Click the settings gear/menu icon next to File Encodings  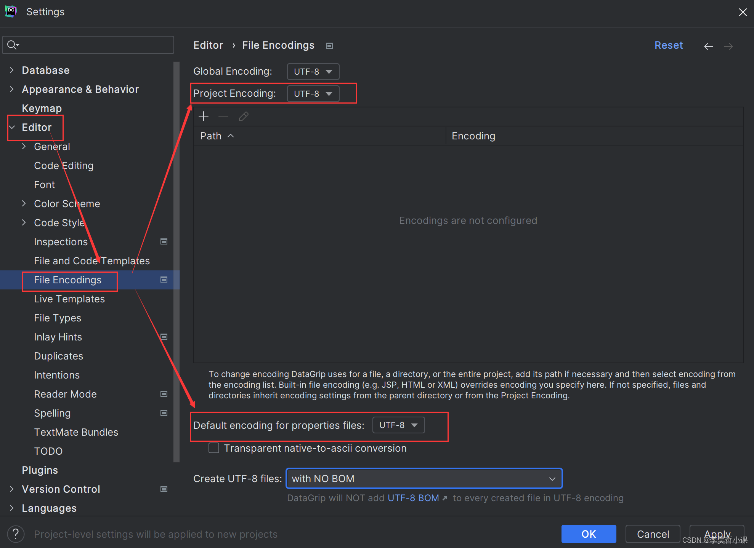click(x=164, y=280)
